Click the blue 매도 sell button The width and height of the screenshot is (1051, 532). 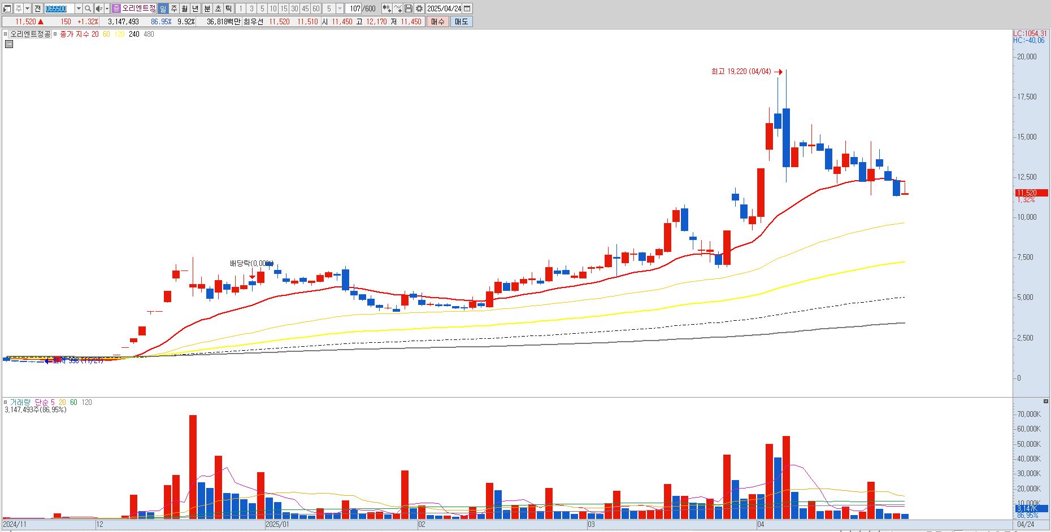462,21
